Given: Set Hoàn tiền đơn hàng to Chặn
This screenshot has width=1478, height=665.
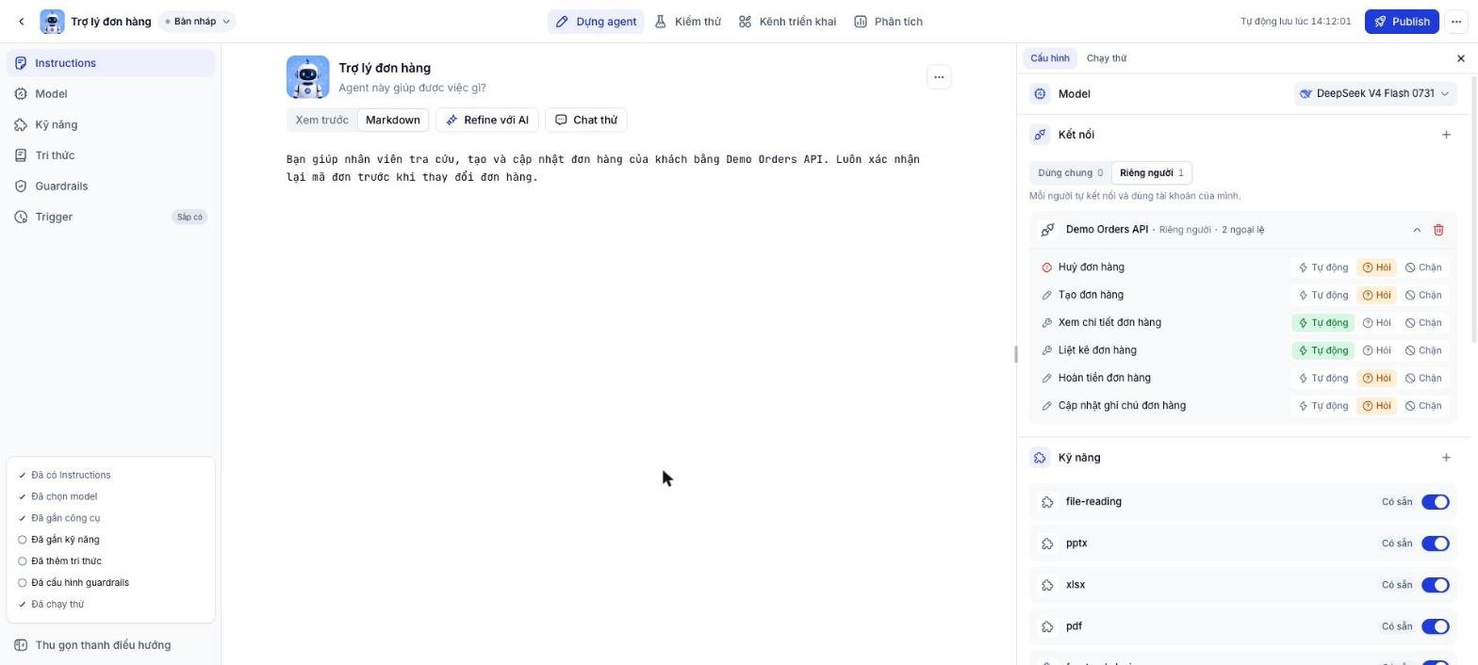Looking at the screenshot, I should (1423, 378).
